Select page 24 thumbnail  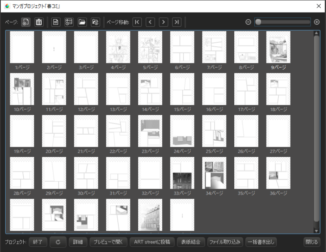[182, 131]
